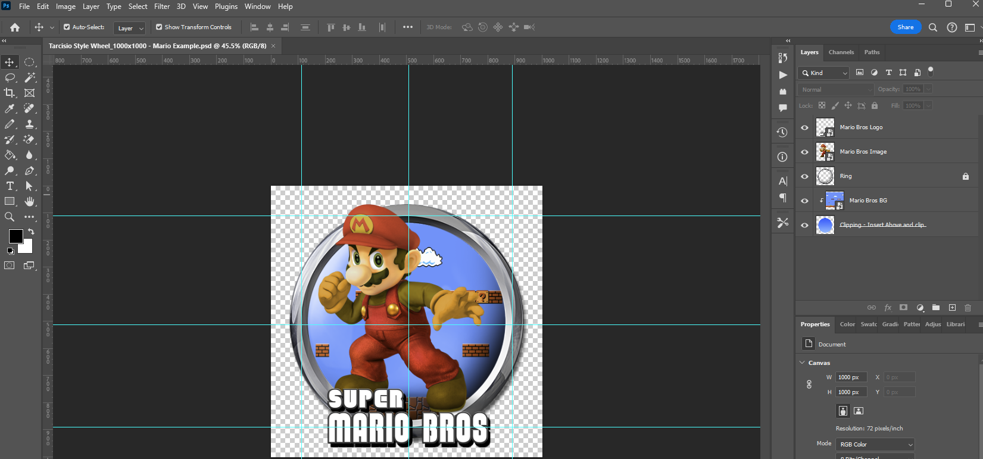The height and width of the screenshot is (459, 983).
Task: Select the Path Selection tool
Action: pyautogui.click(x=29, y=186)
